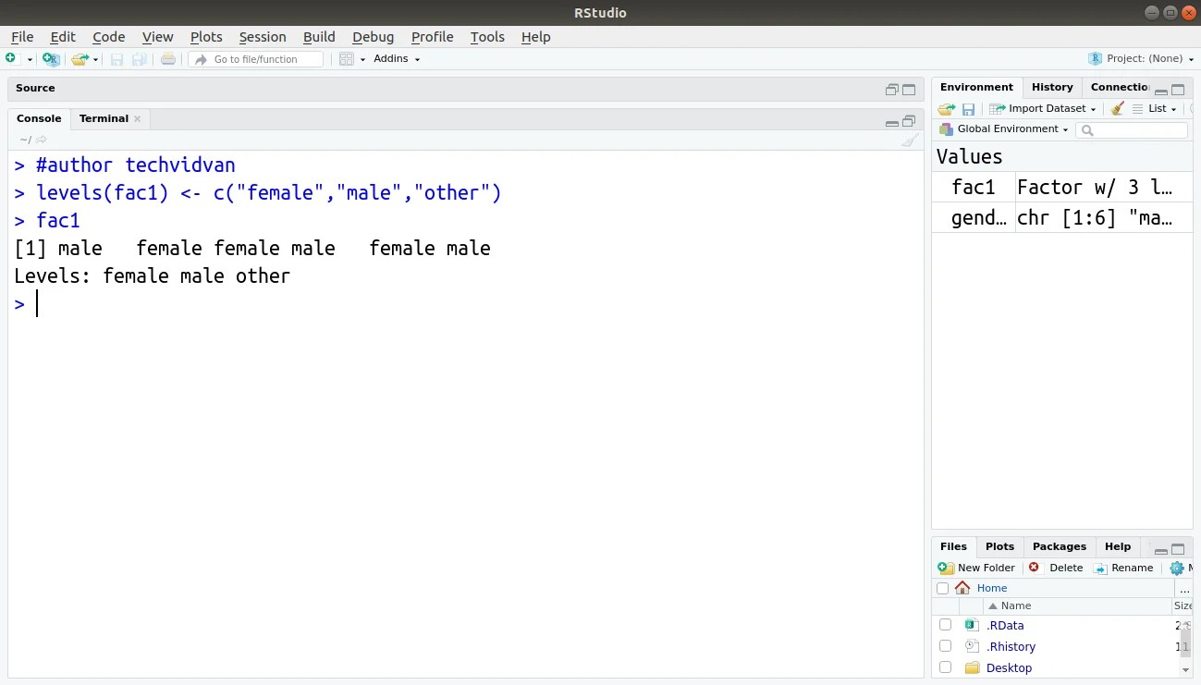1201x685 pixels.
Task: Click the R project cube icon
Action: point(1097,59)
